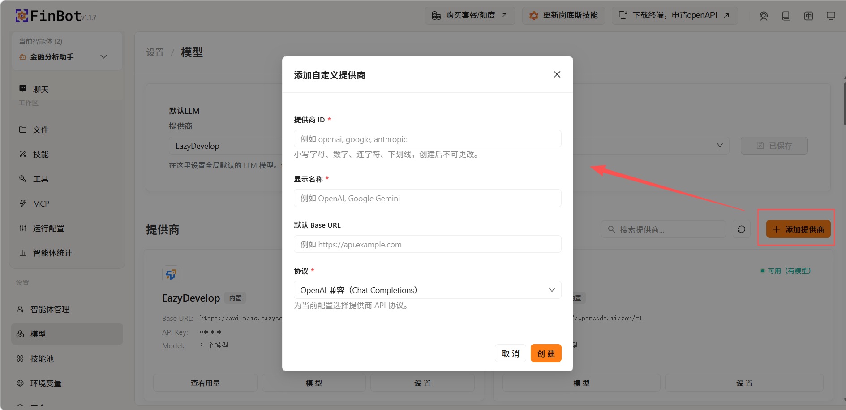
Task: Open 工具 in the sidebar
Action: click(x=67, y=179)
